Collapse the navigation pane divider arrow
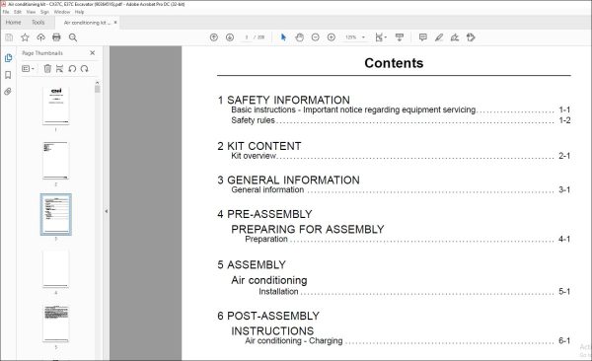The height and width of the screenshot is (361, 592). coord(107,211)
